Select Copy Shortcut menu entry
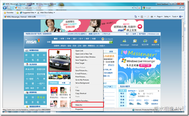Viewport: 189px width, 116px height. tap(81, 94)
